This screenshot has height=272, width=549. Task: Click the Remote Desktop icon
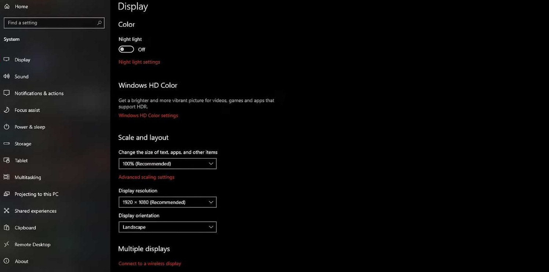[x=7, y=244]
